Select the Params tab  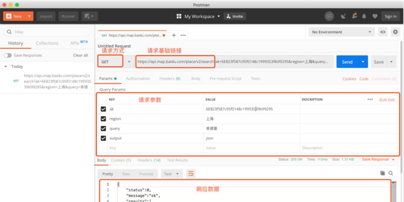(x=108, y=78)
